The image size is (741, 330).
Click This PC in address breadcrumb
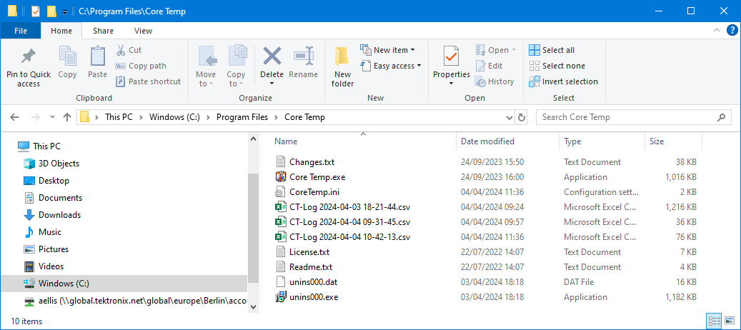[x=119, y=117]
